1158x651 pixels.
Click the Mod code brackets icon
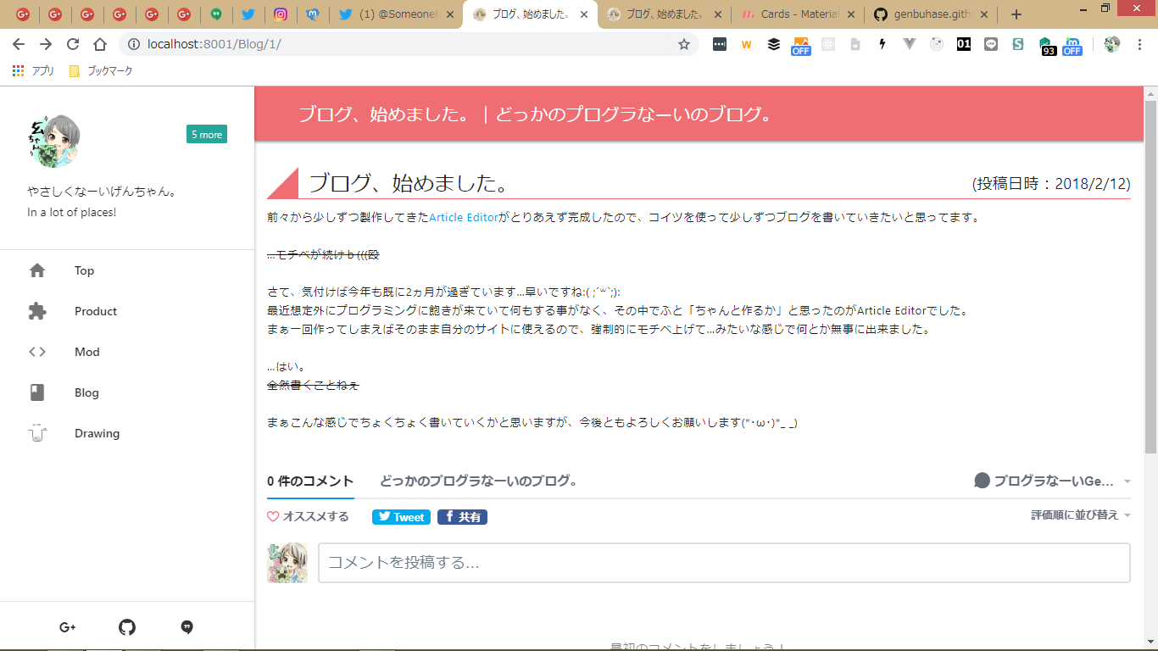[x=37, y=352]
